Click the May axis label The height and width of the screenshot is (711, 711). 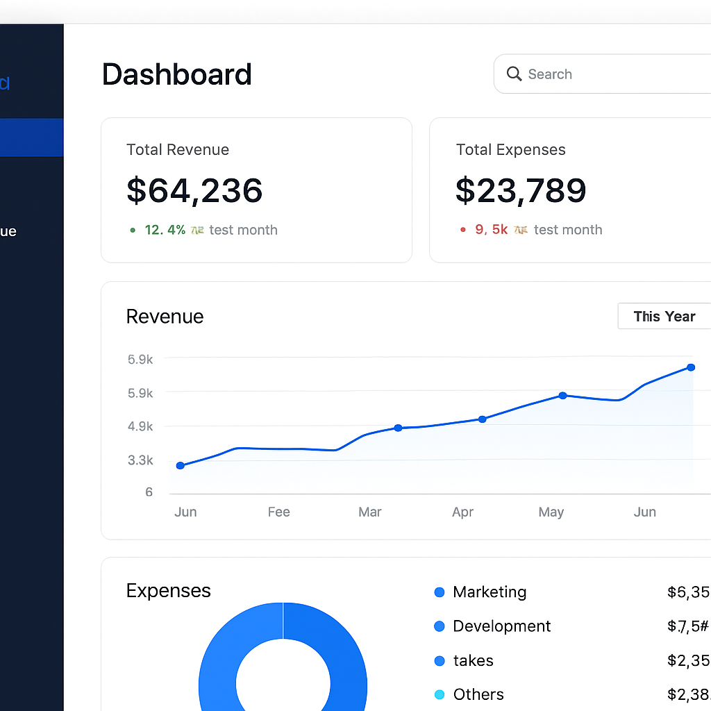[551, 512]
